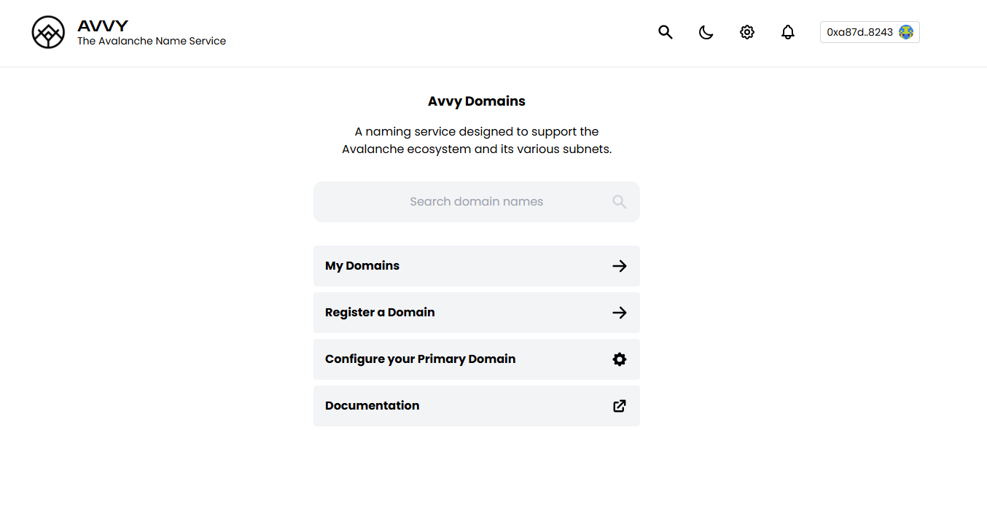This screenshot has width=987, height=508.
Task: Open search from the header magnifier icon
Action: tap(666, 32)
